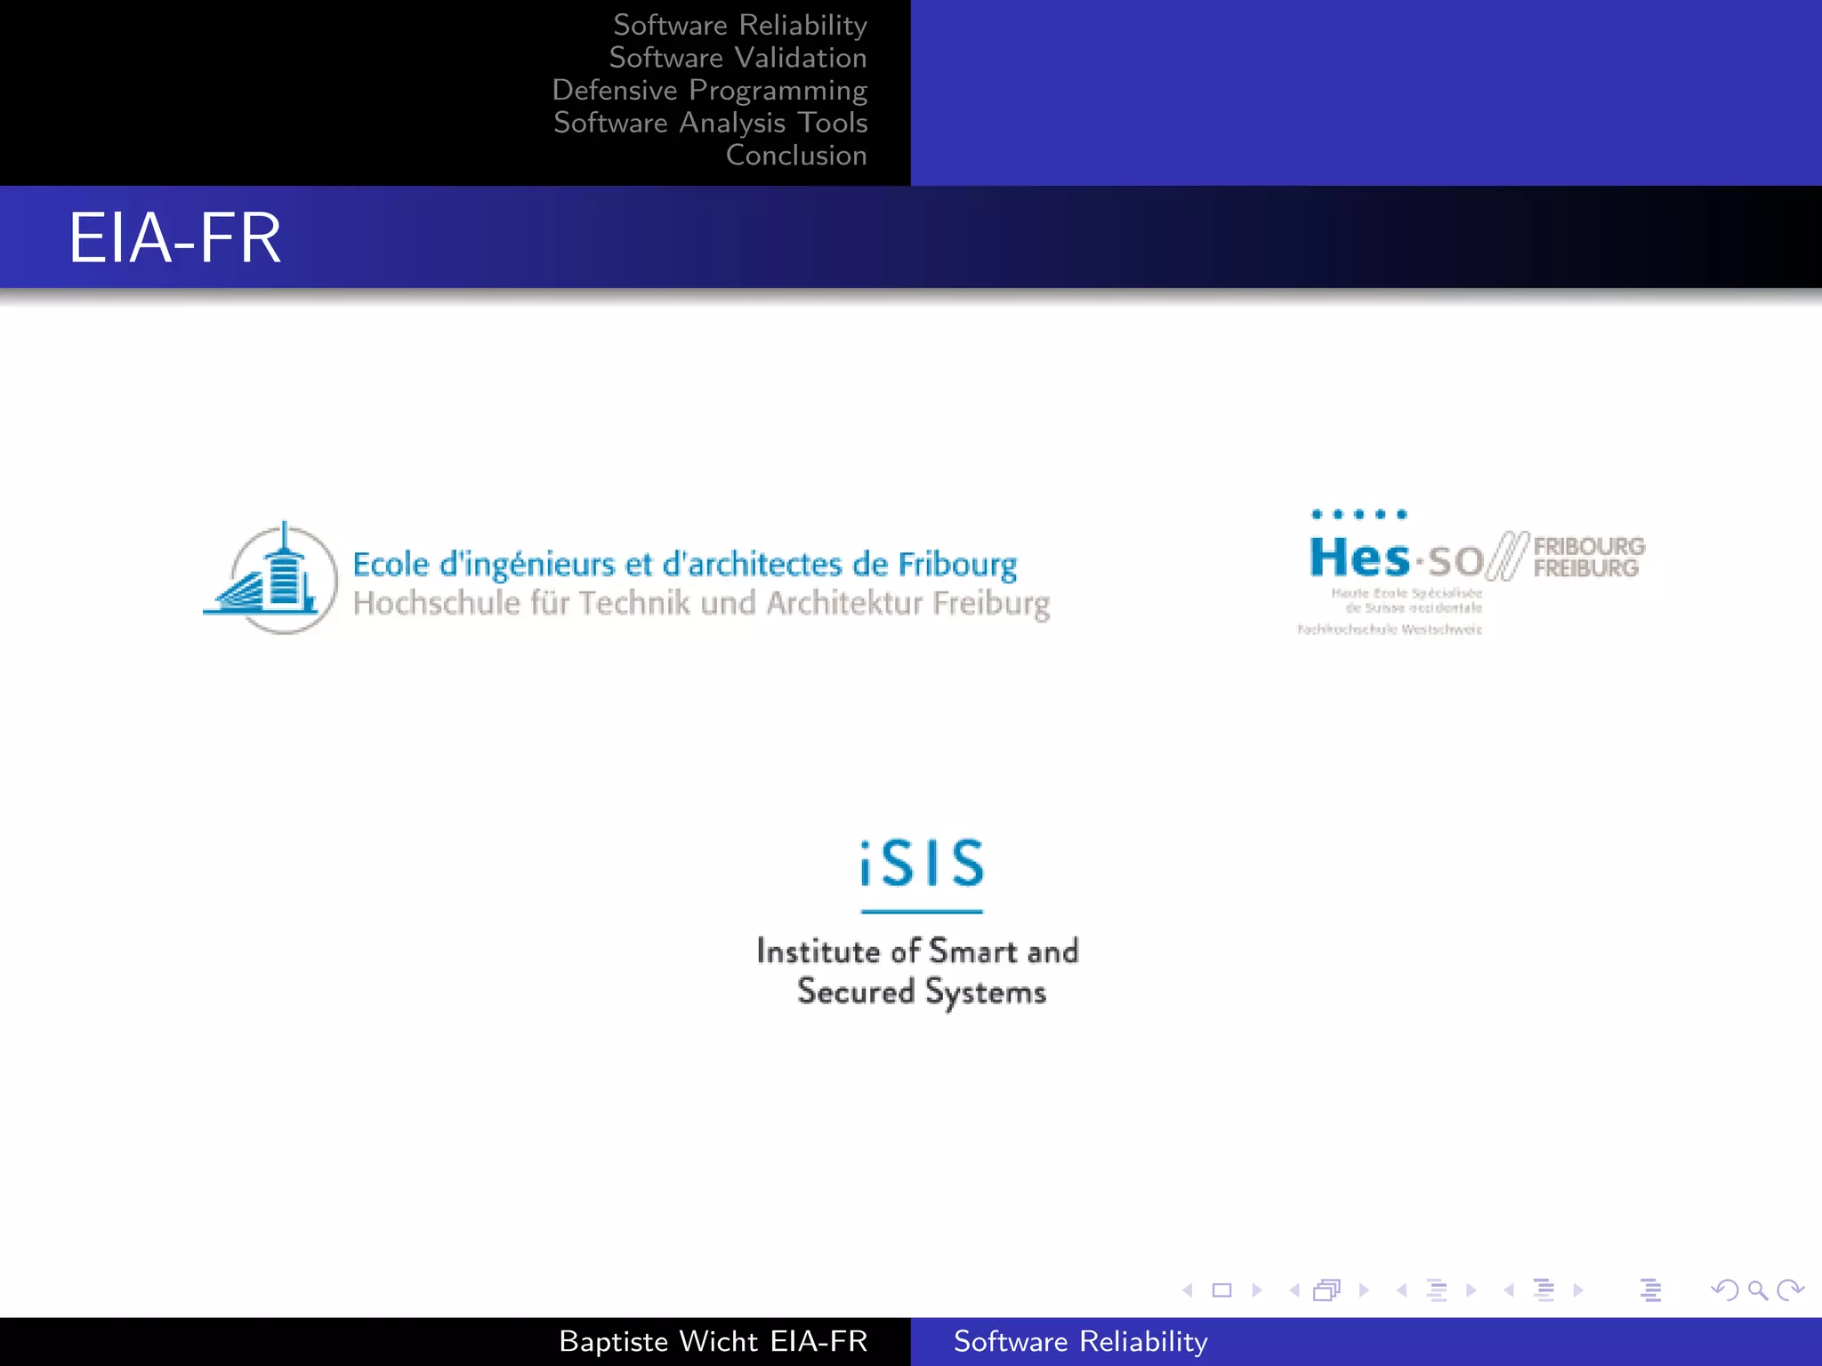
Task: Go to the Conclusion section link
Action: [795, 156]
